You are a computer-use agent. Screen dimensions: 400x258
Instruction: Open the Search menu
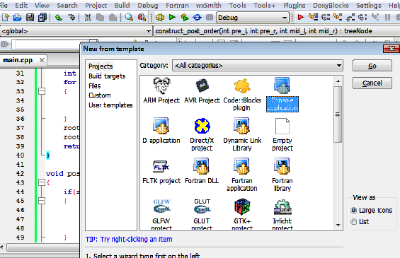pyautogui.click(x=67, y=5)
